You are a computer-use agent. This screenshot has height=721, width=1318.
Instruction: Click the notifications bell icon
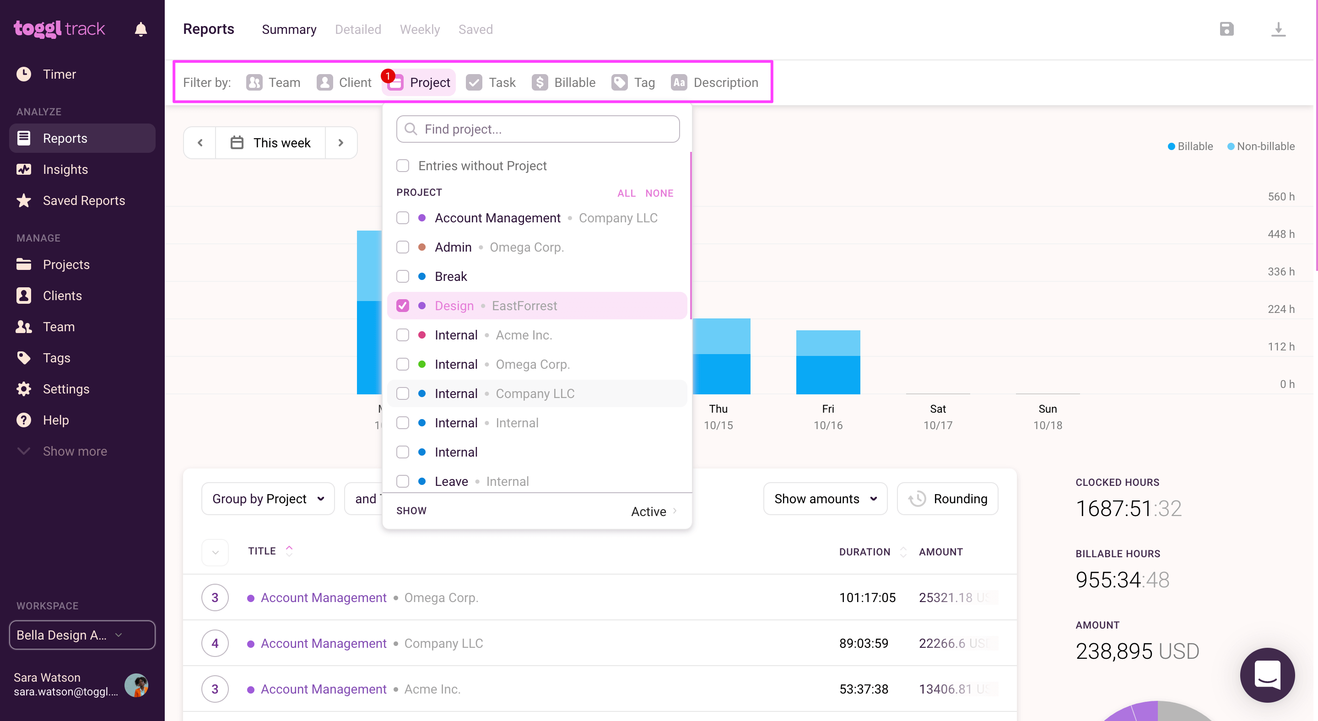(140, 29)
